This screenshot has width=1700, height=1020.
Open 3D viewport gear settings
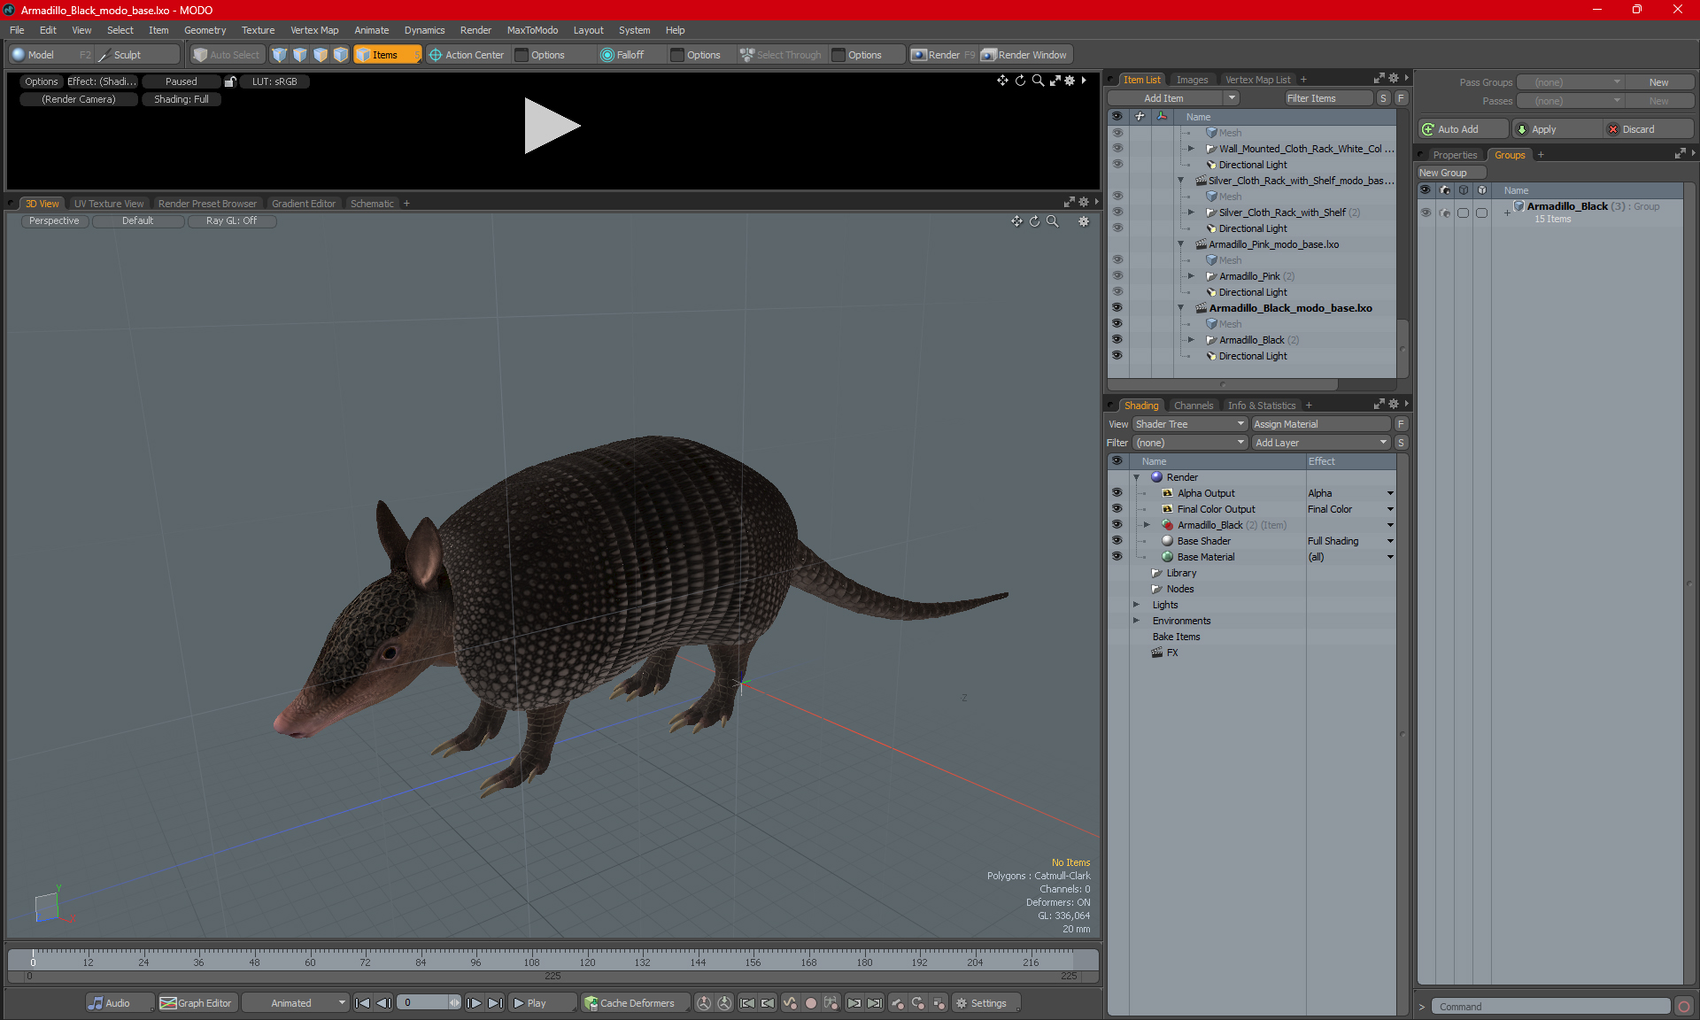click(x=1084, y=221)
